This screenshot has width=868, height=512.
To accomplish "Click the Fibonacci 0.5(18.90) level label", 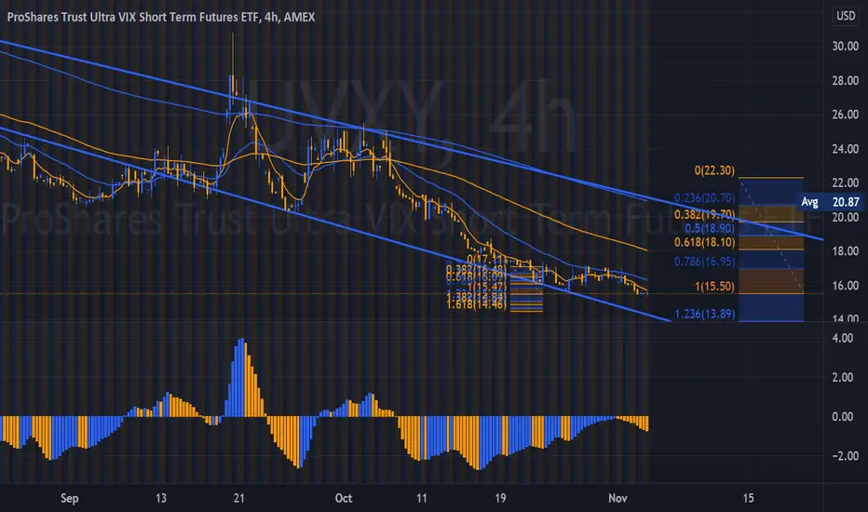I will 710,228.
